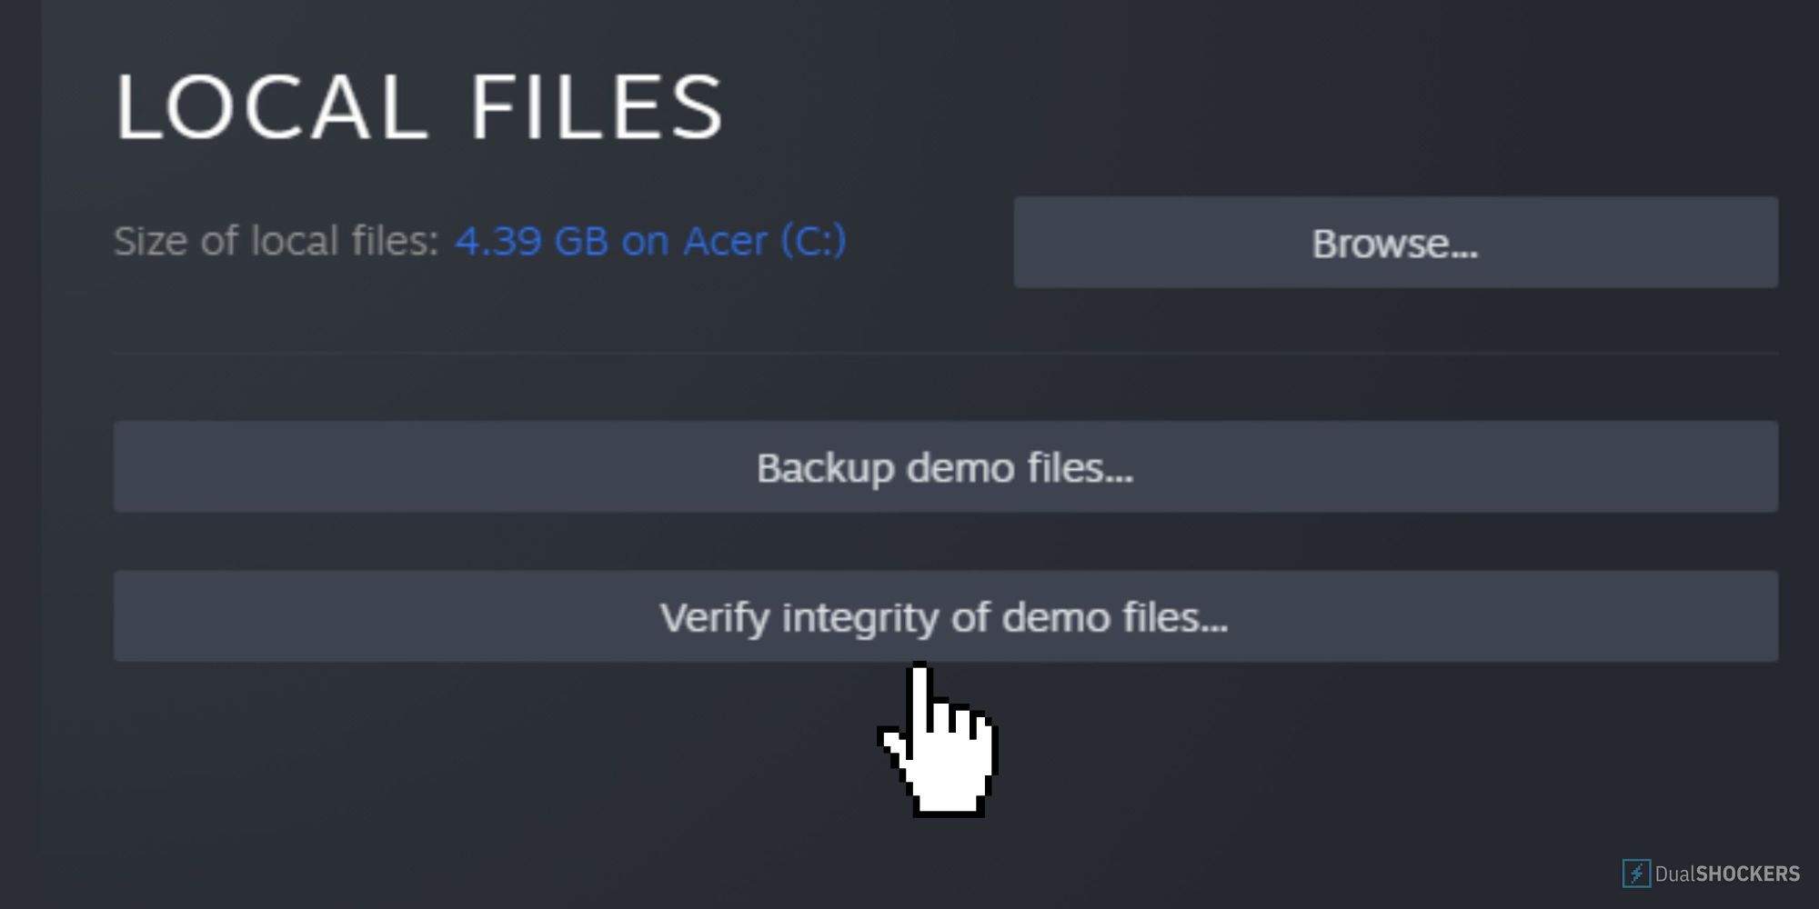This screenshot has width=1819, height=909.
Task: Click the Browse... button
Action: pos(1395,243)
